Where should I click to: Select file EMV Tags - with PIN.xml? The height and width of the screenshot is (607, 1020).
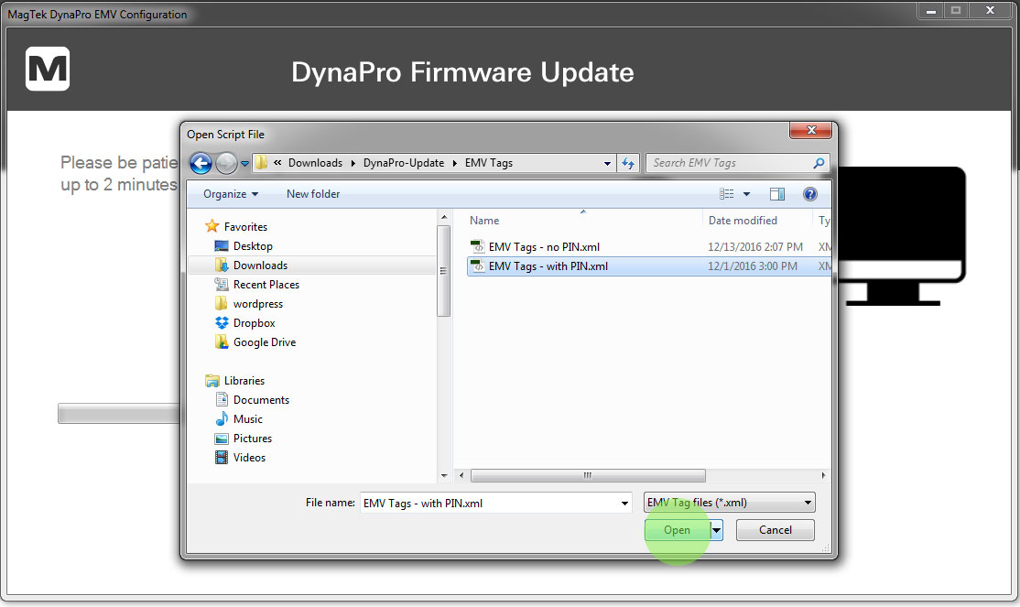point(548,266)
